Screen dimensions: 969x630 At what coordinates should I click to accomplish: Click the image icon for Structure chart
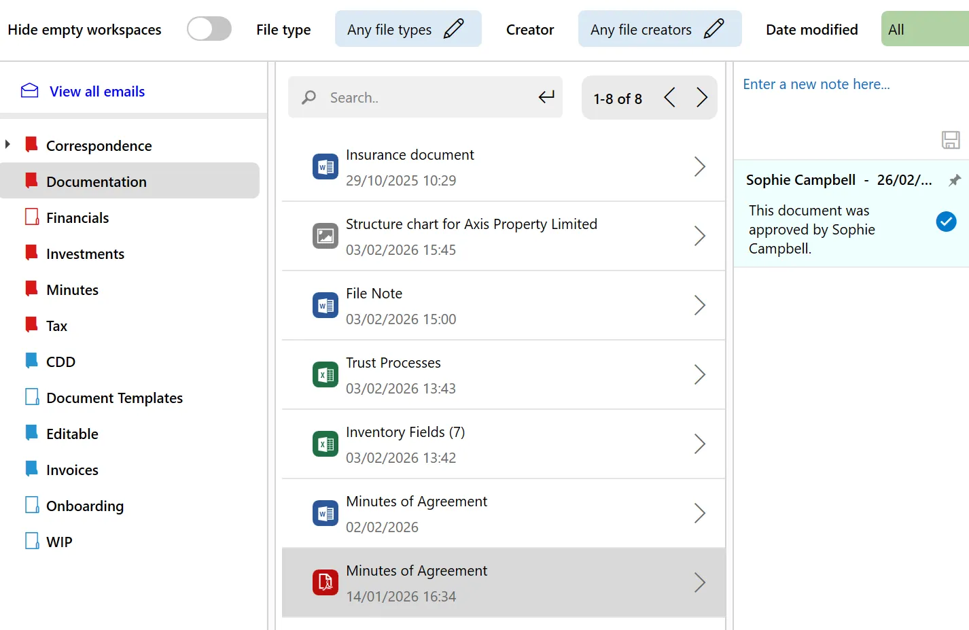click(325, 235)
